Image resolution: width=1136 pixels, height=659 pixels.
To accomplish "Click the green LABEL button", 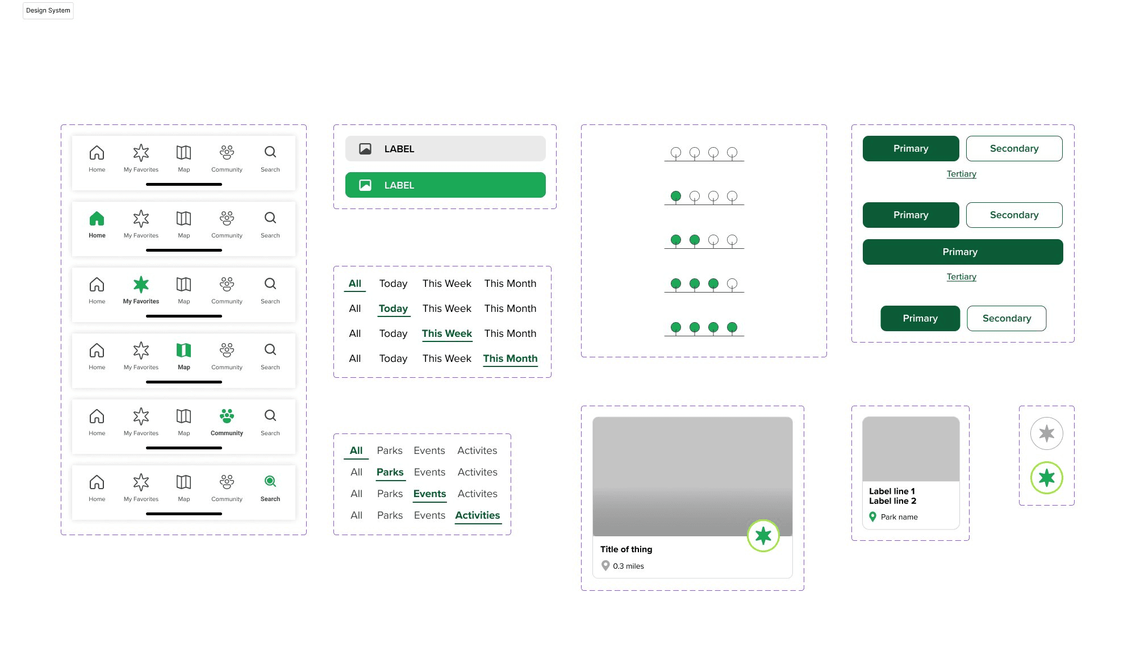I will click(x=445, y=185).
